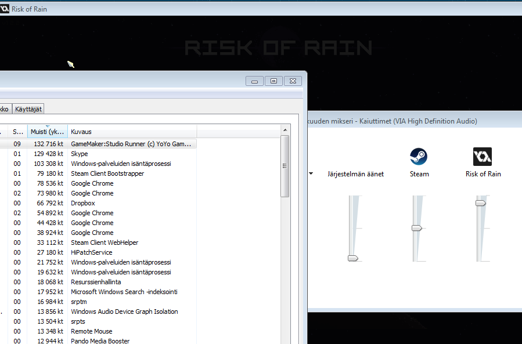This screenshot has height=344, width=522.
Task: Click the task manager vertical scrollbar thumb
Action: [285, 166]
